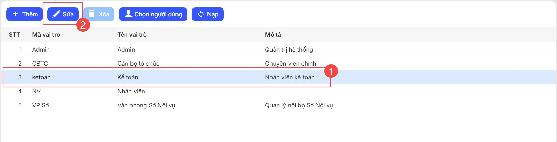This screenshot has width=557, height=142.
Task: Click the Văn phòng Sở Nội vụ role name
Action: (146, 105)
